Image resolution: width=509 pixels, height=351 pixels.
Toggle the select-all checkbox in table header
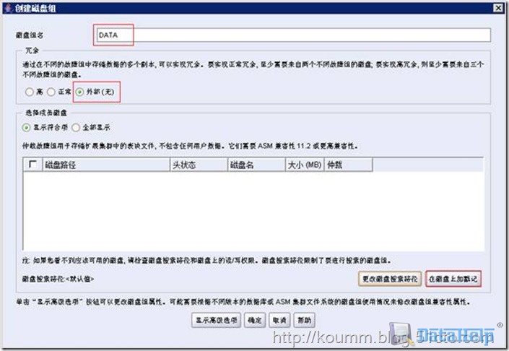(32, 164)
